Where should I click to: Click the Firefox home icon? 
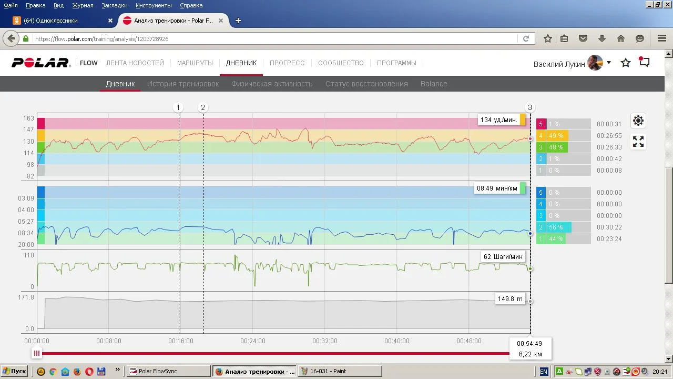[621, 38]
